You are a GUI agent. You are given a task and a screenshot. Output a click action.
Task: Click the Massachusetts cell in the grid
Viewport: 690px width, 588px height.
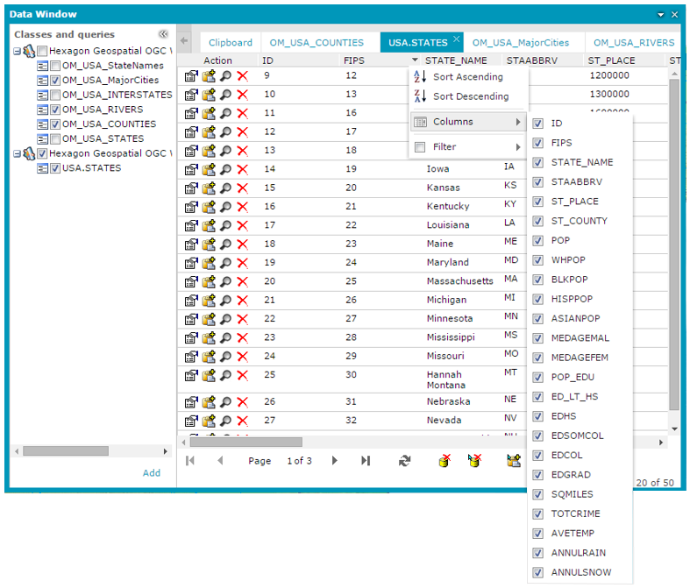point(459,281)
